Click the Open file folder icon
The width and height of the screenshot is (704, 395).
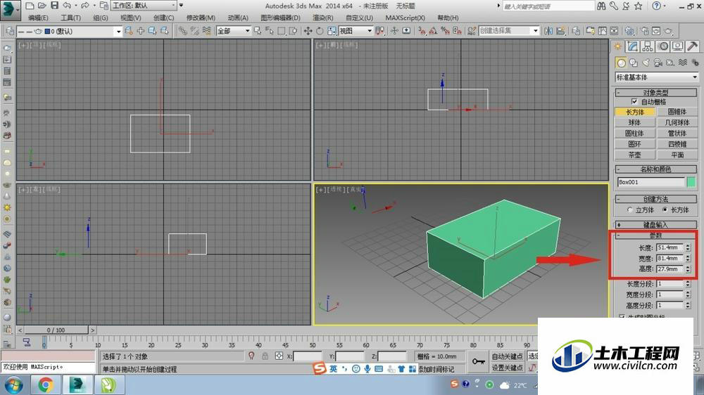[42, 6]
